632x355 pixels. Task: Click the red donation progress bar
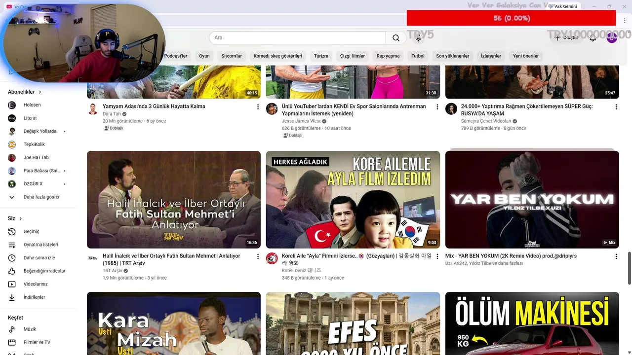[511, 18]
